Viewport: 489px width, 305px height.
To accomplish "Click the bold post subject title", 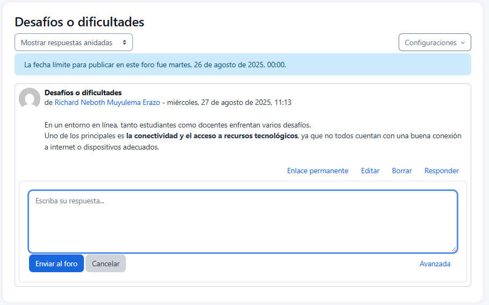I will tap(83, 93).
